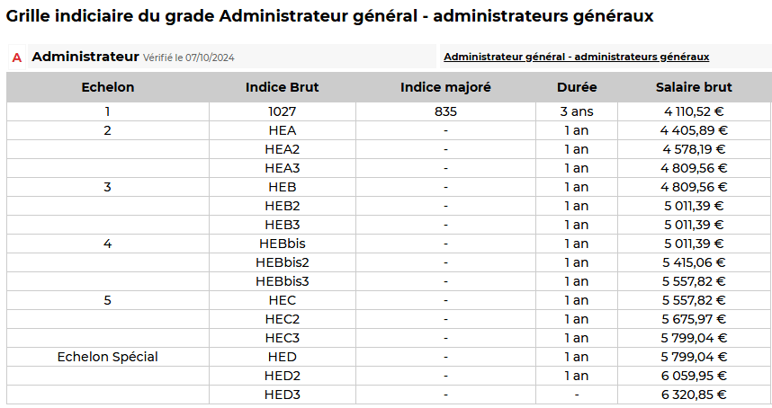Click the Durée column header
Viewport: 772px width, 408px height.
[x=577, y=87]
